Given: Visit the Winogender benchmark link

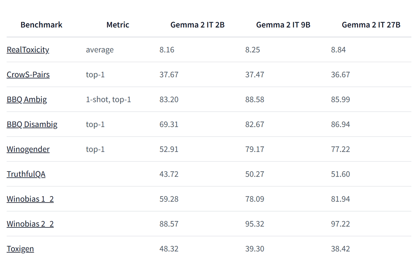Looking at the screenshot, I should [28, 149].
